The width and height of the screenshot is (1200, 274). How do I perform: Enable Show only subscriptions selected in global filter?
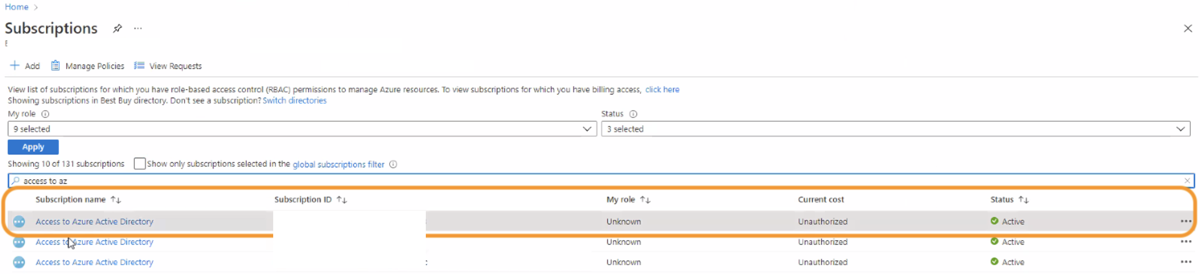139,164
